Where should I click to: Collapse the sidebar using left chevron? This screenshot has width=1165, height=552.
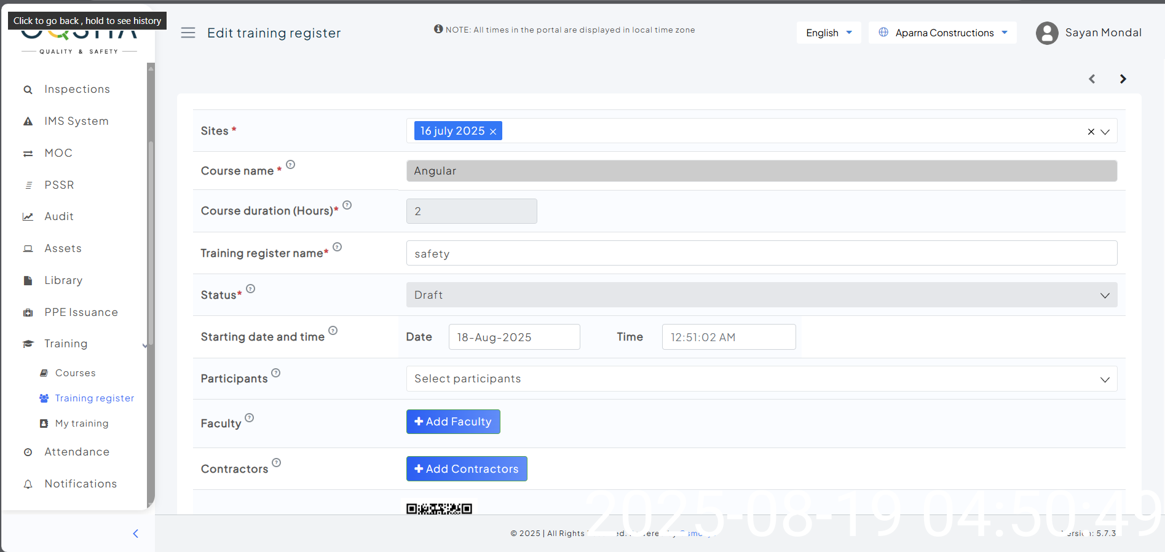tap(136, 534)
